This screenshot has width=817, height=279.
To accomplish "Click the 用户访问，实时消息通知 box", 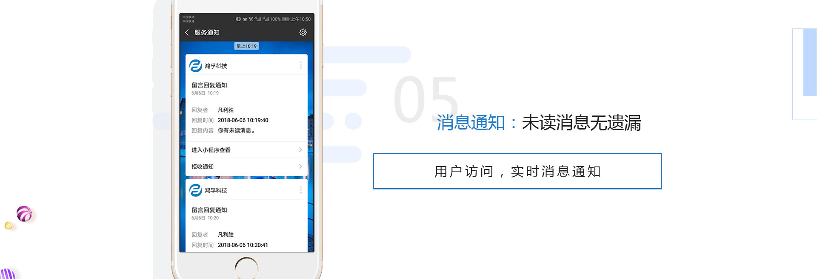I will click(517, 171).
